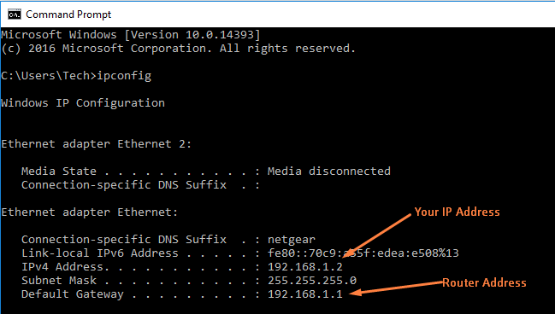The image size is (555, 314).
Task: Click the orange arrowhead pointing at gateway
Action: (355, 293)
